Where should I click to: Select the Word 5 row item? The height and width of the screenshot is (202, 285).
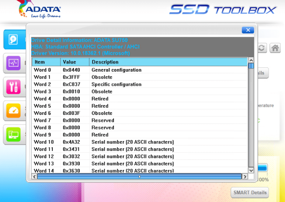pyautogui.click(x=42, y=106)
